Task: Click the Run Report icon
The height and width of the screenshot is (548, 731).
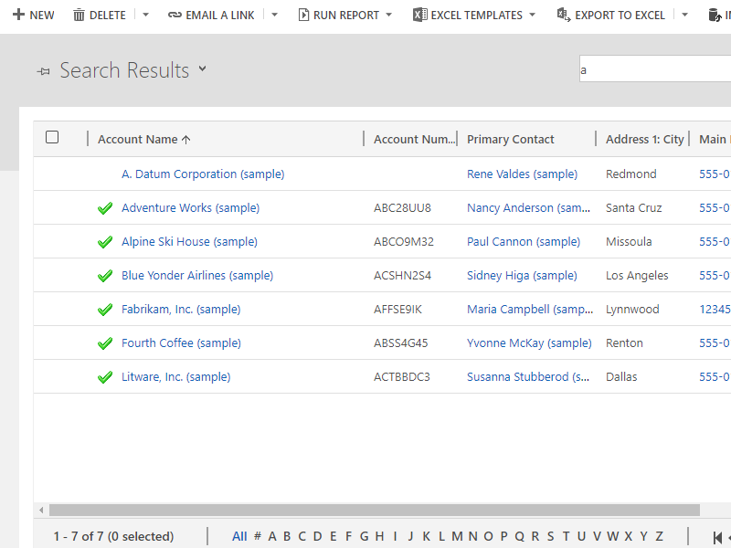Action: (x=303, y=16)
